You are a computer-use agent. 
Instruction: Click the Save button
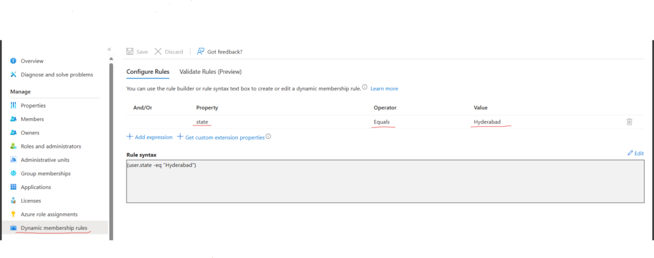coord(137,52)
